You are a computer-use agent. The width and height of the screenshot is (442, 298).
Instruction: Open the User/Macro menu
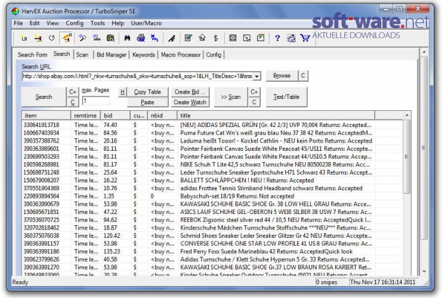(146, 23)
